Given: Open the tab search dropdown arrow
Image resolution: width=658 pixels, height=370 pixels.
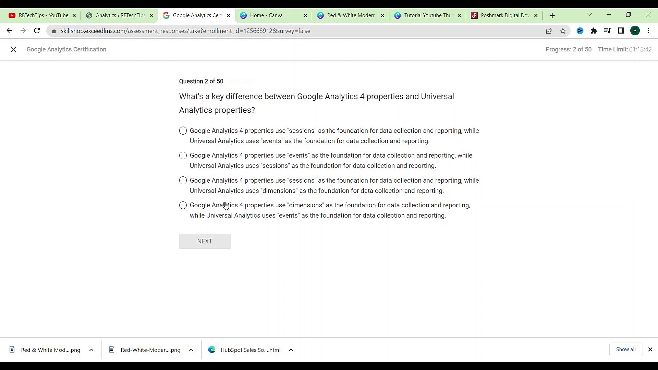Looking at the screenshot, I should 589,15.
